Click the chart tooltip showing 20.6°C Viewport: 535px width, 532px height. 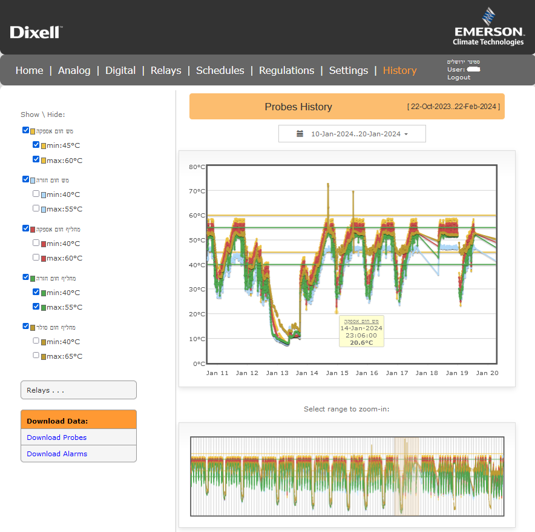[361, 331]
